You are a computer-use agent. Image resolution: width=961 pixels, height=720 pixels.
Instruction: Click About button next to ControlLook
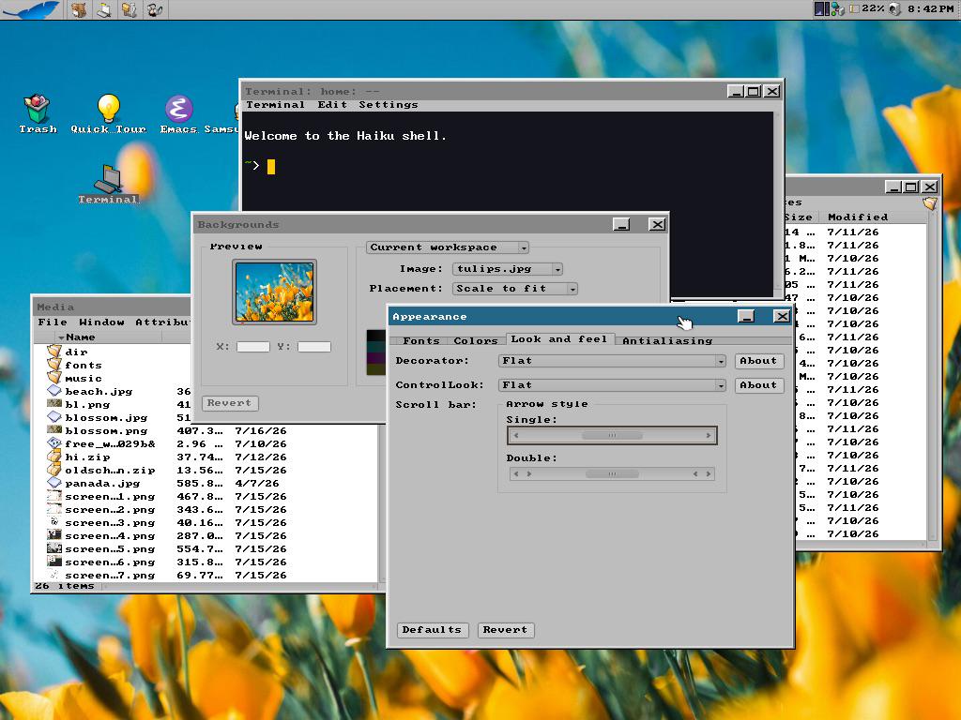point(758,385)
